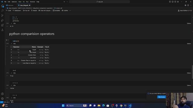Toggle the primary side bar layout icon

pos(170,2)
